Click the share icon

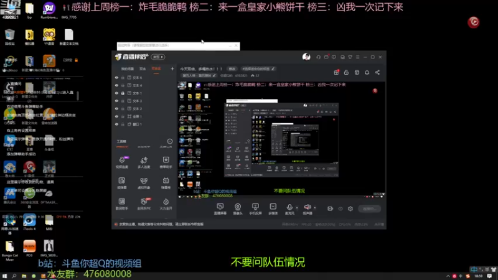[377, 72]
